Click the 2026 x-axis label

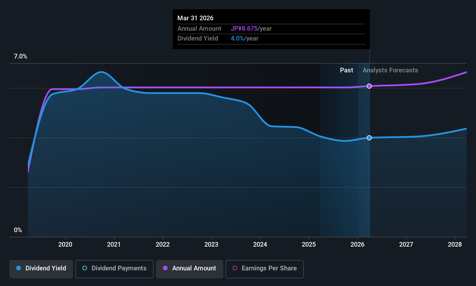[357, 245]
